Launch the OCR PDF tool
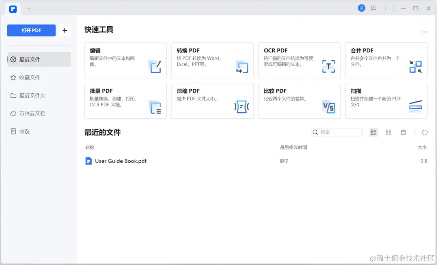The height and width of the screenshot is (265, 437). [299, 60]
